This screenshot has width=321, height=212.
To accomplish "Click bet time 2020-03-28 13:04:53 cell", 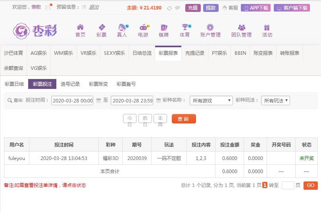I will click(x=64, y=158).
